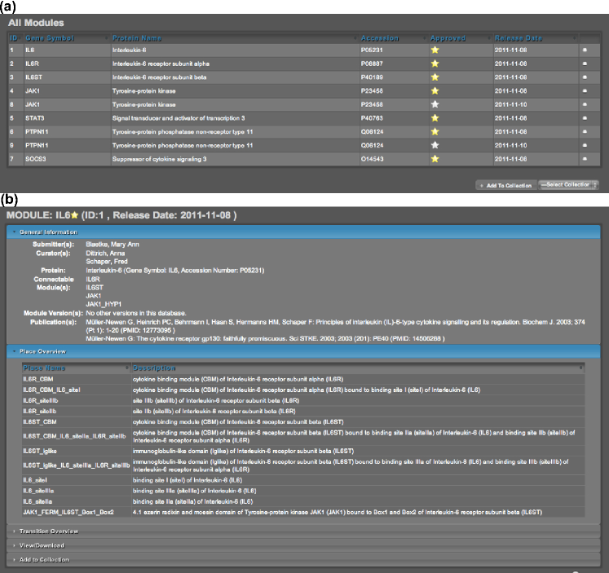Viewport: 609px width, 573px height.
Task: Click the approved star for IL6 row
Action: [x=435, y=50]
